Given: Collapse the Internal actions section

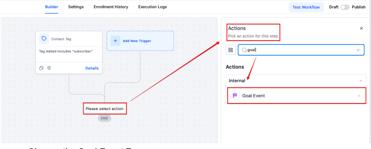Looking at the screenshot, I should [361, 81].
